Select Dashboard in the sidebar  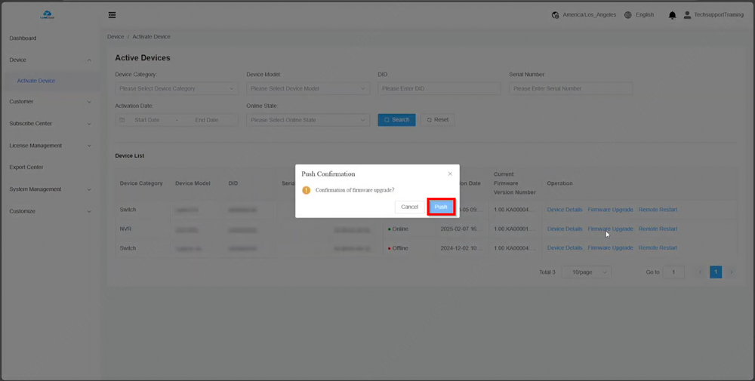coord(23,38)
